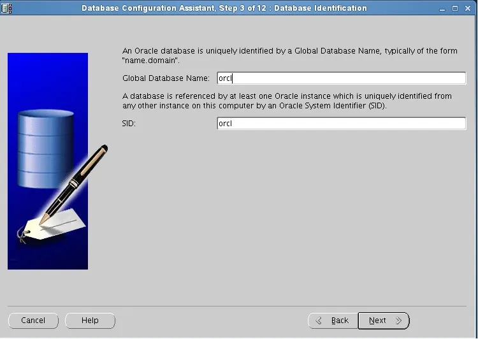Viewport: 478px width, 339px height.
Task: Close the Database Configuration Assistant window
Action: click(x=468, y=8)
